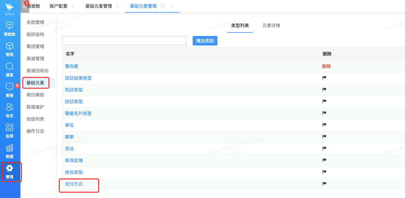The height and width of the screenshot is (198, 405).
Task: Open the 应用 apps grid icon
Action: tap(10, 127)
